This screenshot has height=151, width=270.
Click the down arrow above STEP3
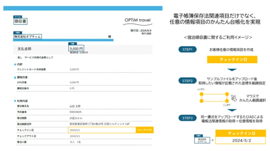(232, 110)
